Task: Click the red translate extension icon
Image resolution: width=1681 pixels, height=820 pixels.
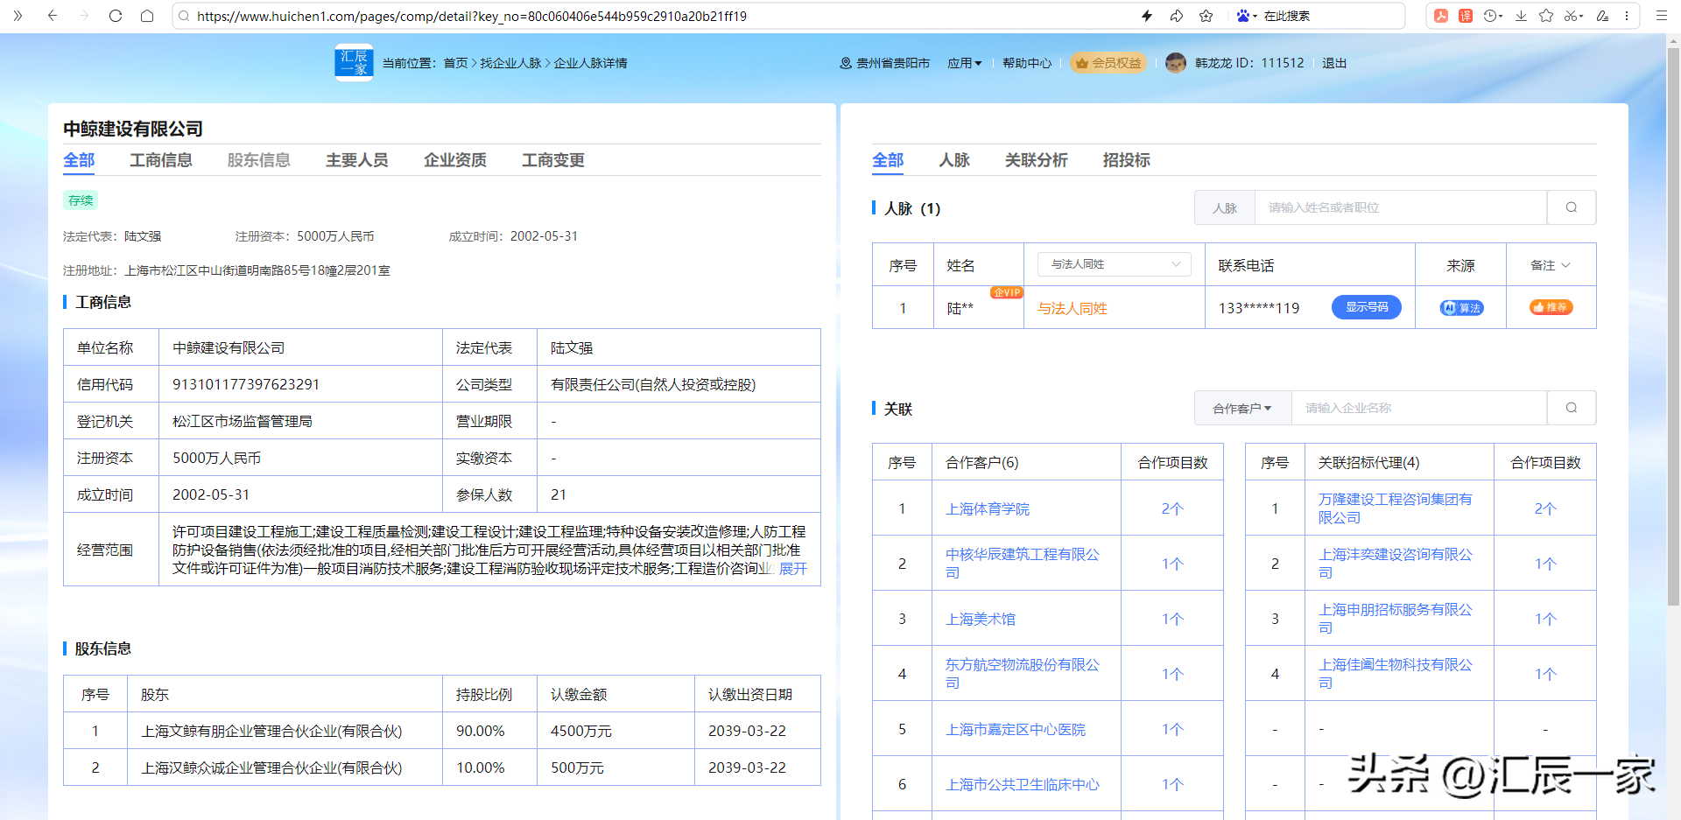Action: pos(1465,16)
